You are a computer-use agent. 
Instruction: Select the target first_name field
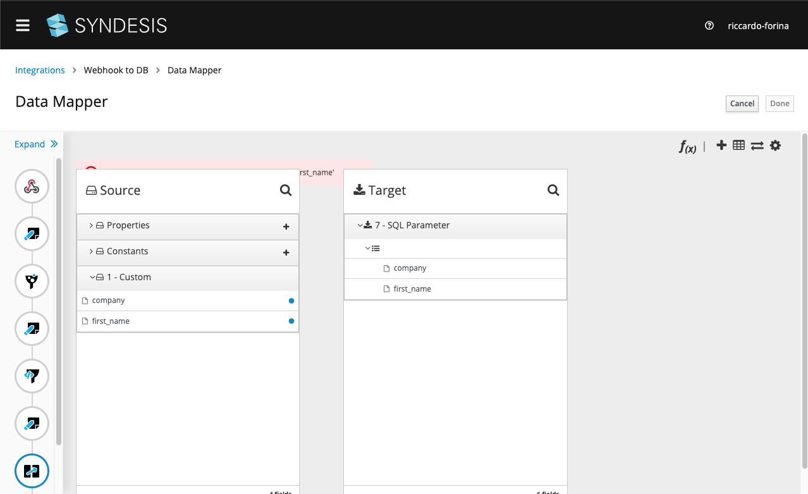(455, 289)
